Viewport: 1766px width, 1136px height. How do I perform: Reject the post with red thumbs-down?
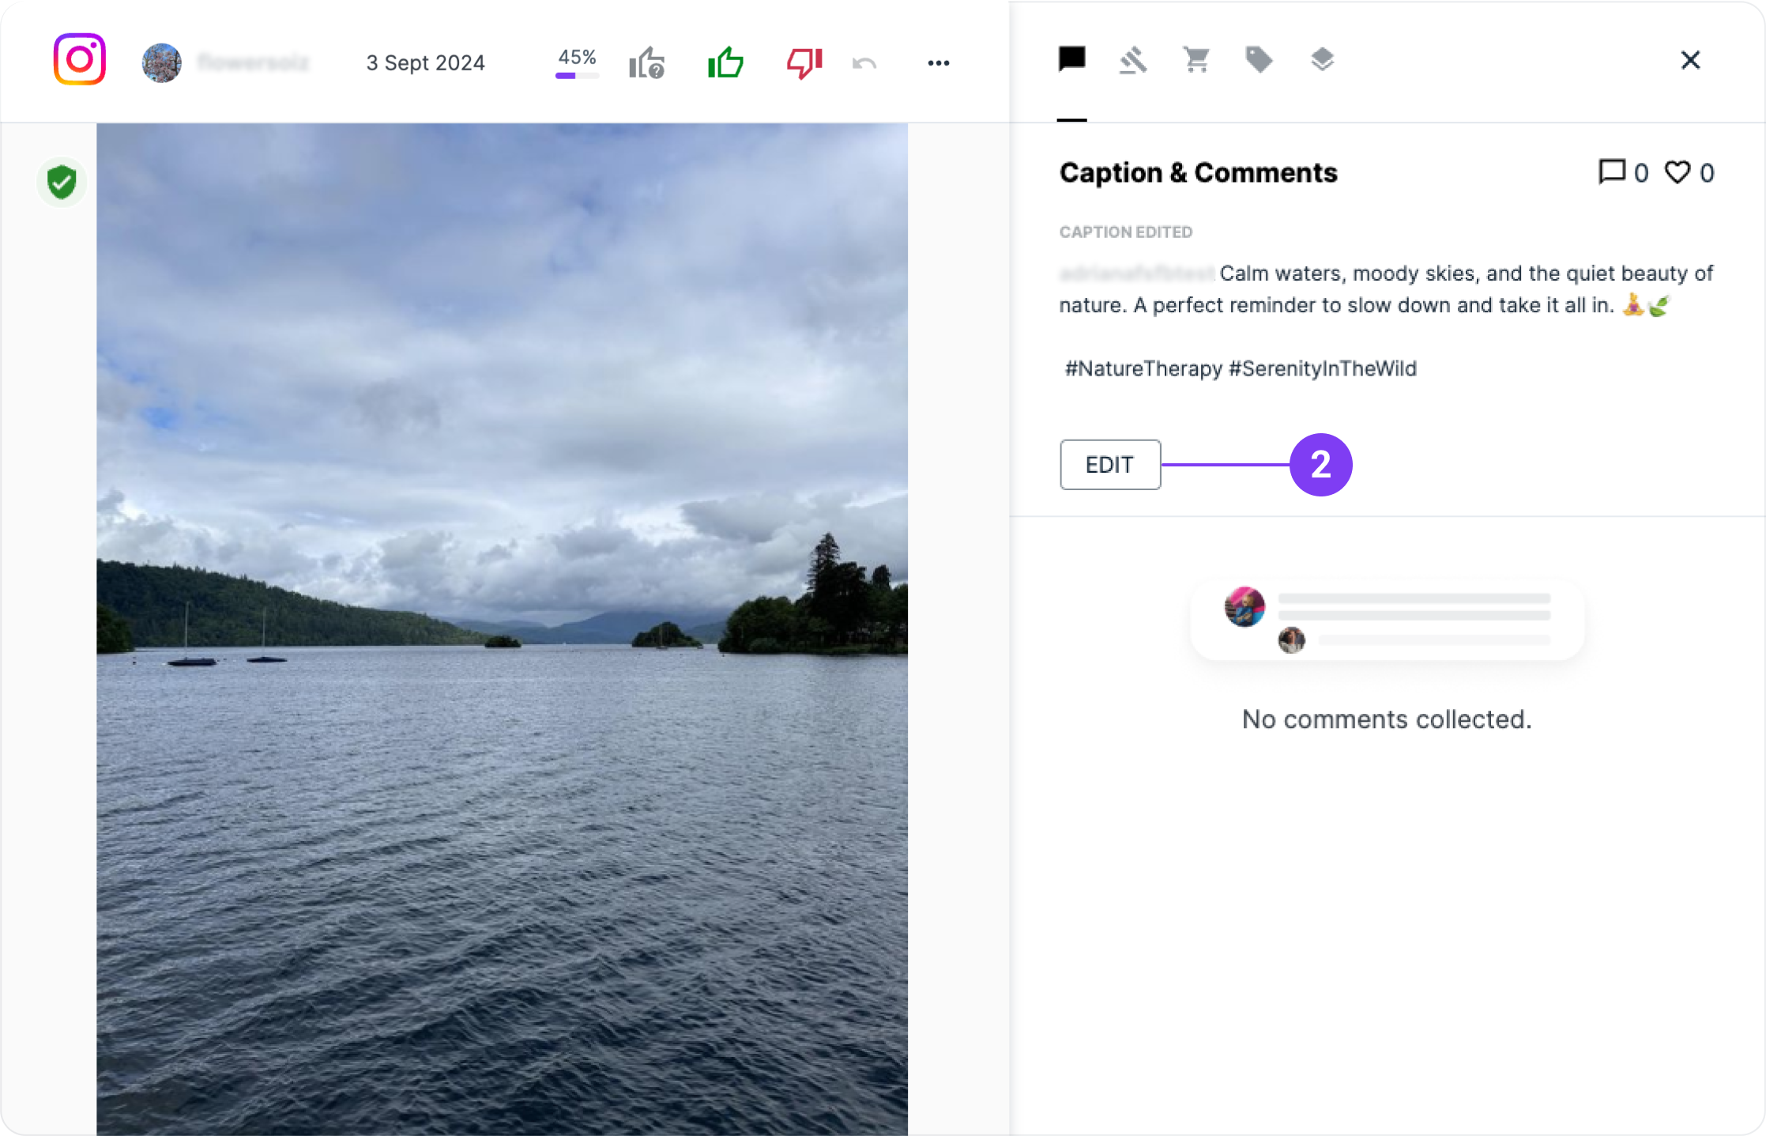point(804,62)
